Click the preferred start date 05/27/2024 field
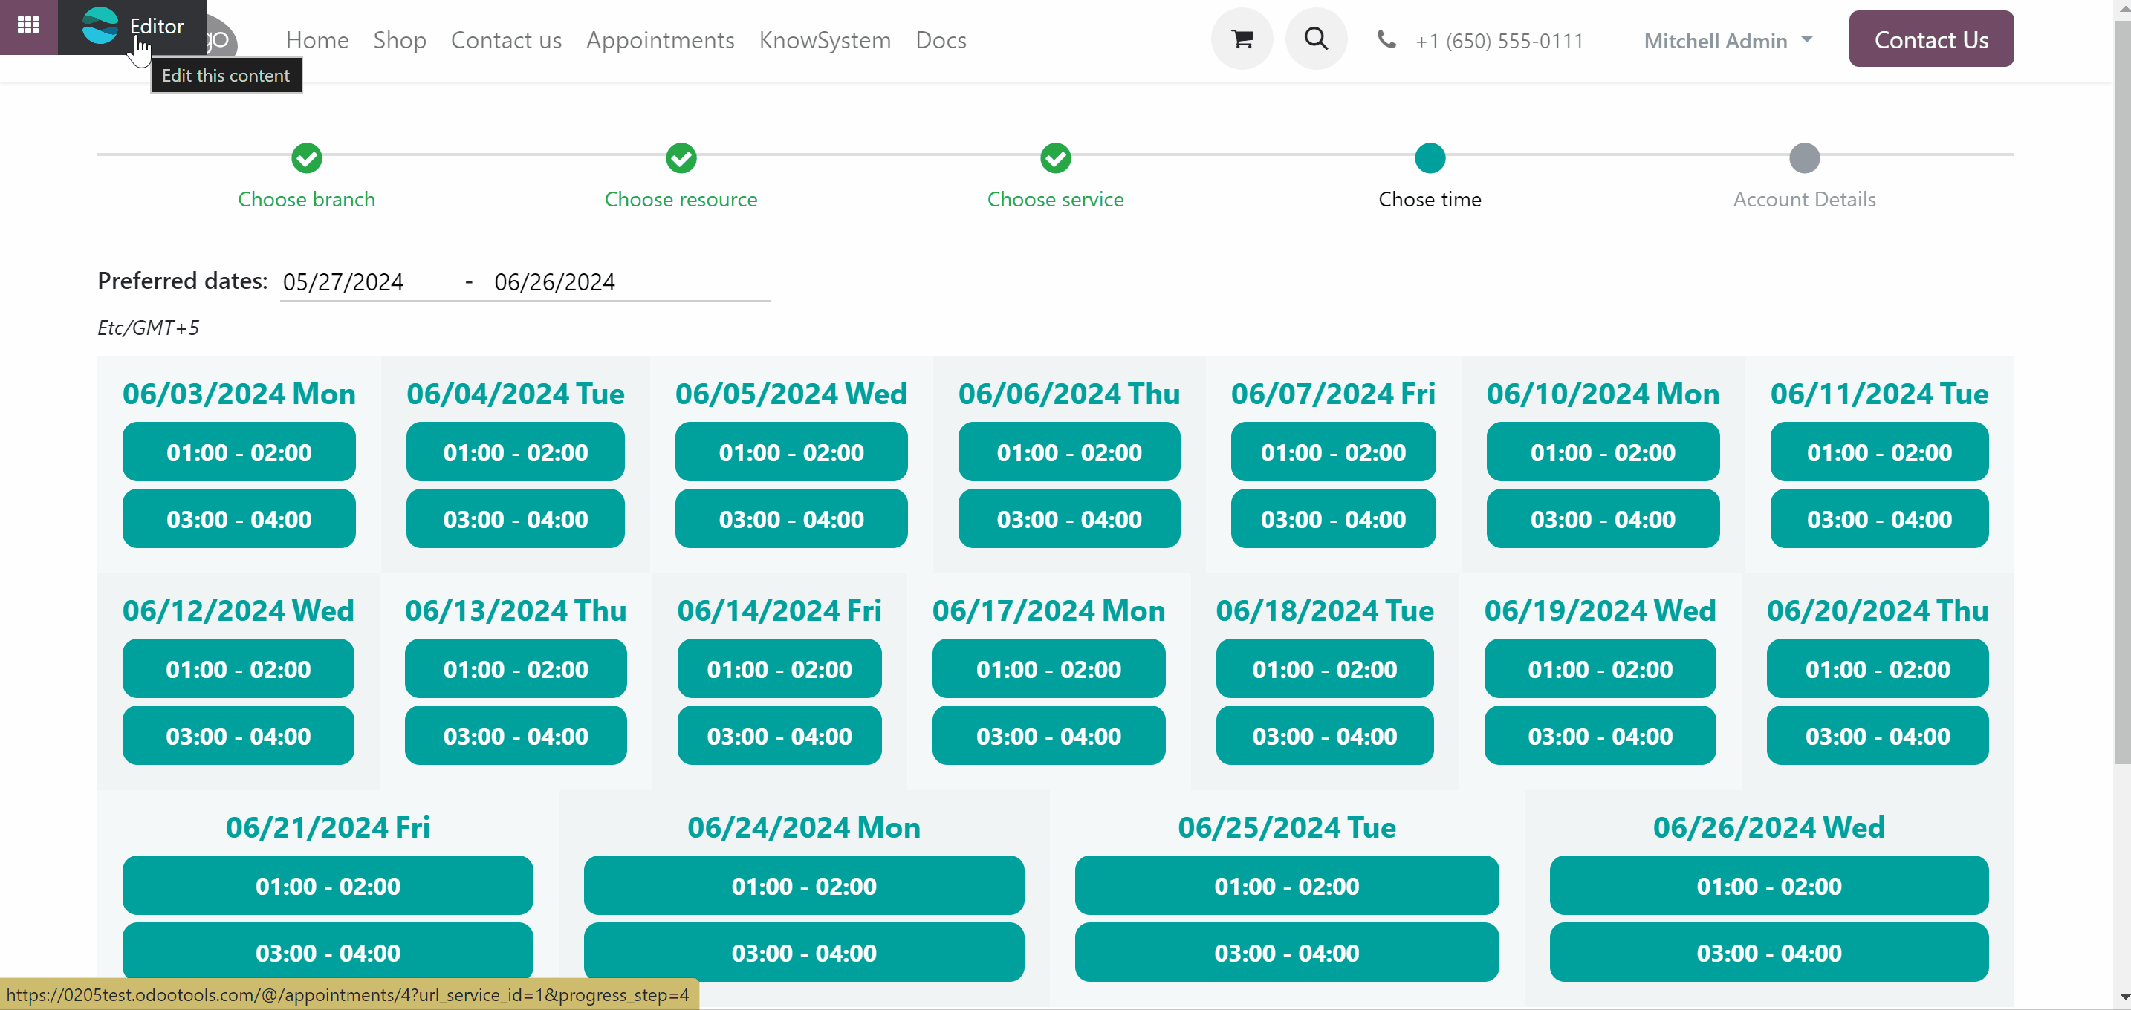Image resolution: width=2131 pixels, height=1010 pixels. tap(366, 283)
